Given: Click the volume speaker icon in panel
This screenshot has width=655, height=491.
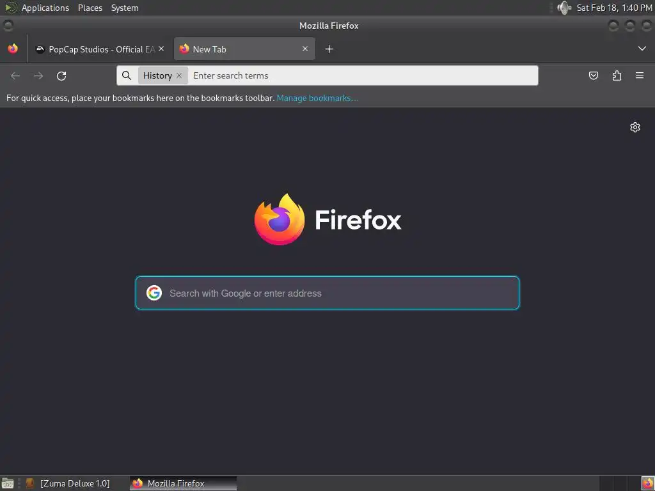Looking at the screenshot, I should pyautogui.click(x=564, y=8).
